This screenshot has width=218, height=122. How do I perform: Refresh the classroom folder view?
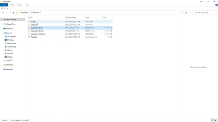pyautogui.click(x=186, y=13)
